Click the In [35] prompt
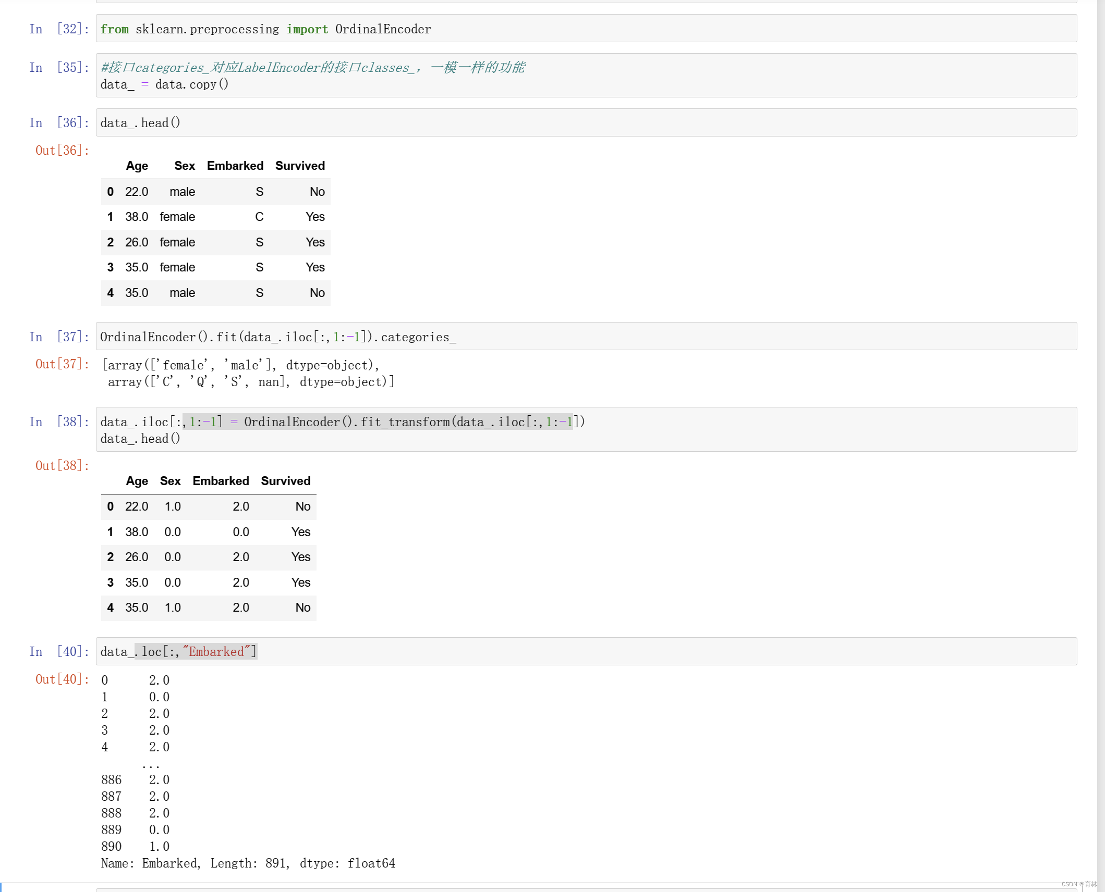This screenshot has height=892, width=1105. (59, 68)
